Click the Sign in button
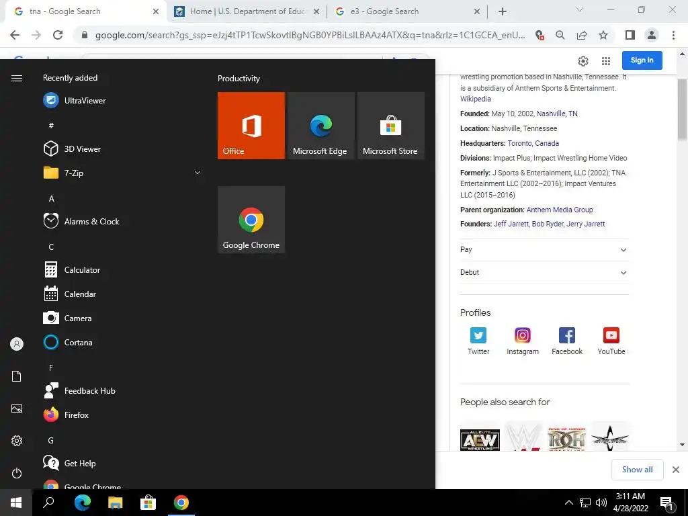Viewport: 688px width, 516px height. pos(642,60)
